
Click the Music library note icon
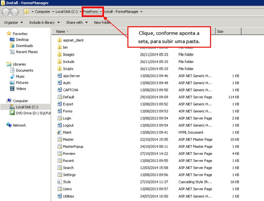[x=12, y=76]
